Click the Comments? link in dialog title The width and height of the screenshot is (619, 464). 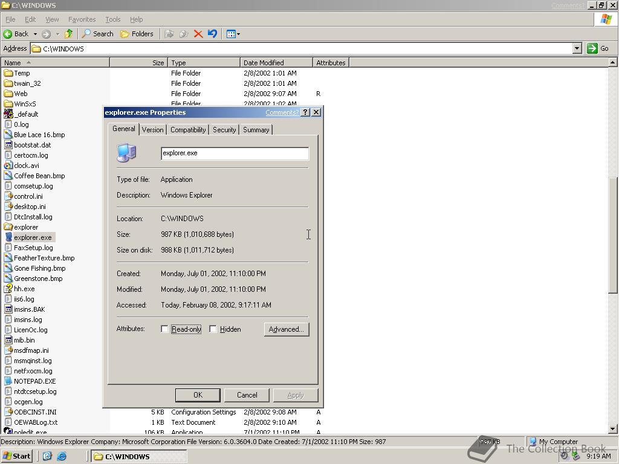click(282, 112)
